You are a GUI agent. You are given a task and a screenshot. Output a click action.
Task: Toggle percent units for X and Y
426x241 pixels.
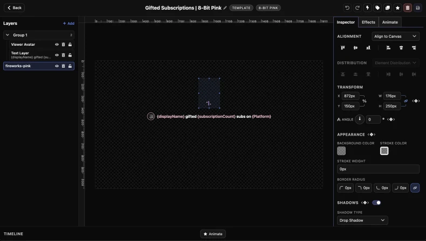(x=365, y=101)
